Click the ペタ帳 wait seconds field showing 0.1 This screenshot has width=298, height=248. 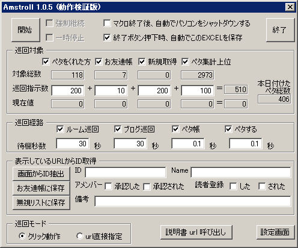[188, 143]
